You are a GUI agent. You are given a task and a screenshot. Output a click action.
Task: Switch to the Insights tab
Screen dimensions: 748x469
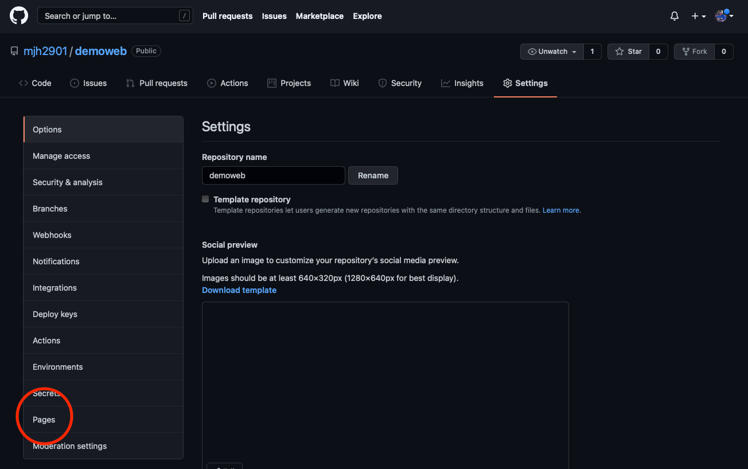tap(462, 83)
